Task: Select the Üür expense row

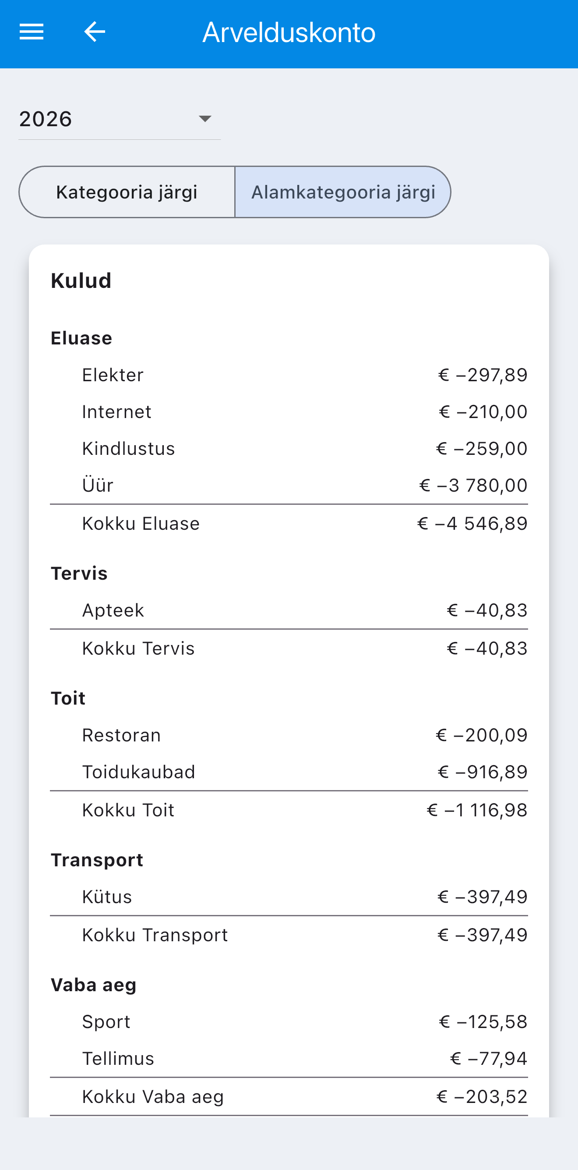Action: (x=289, y=486)
